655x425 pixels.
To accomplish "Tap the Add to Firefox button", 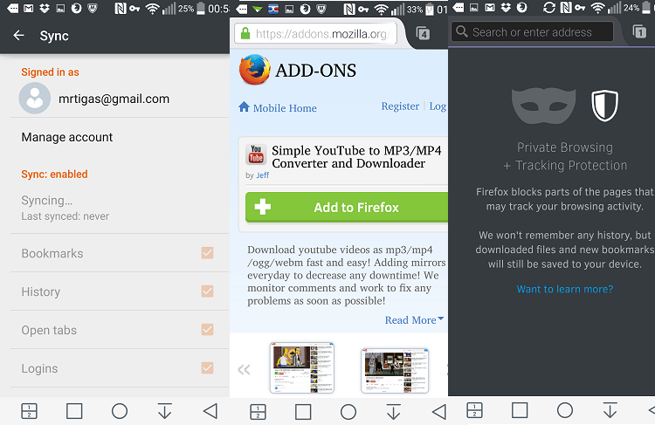I will [x=347, y=207].
